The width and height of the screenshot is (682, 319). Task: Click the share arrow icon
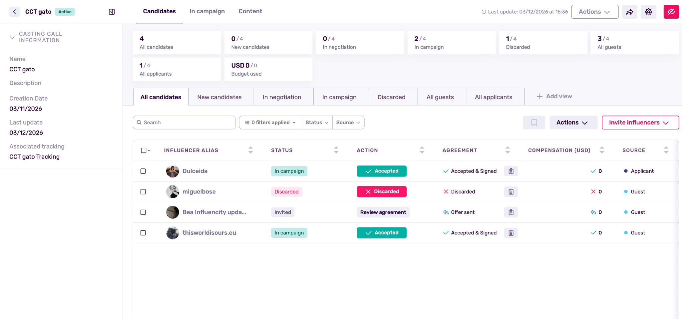coord(629,12)
